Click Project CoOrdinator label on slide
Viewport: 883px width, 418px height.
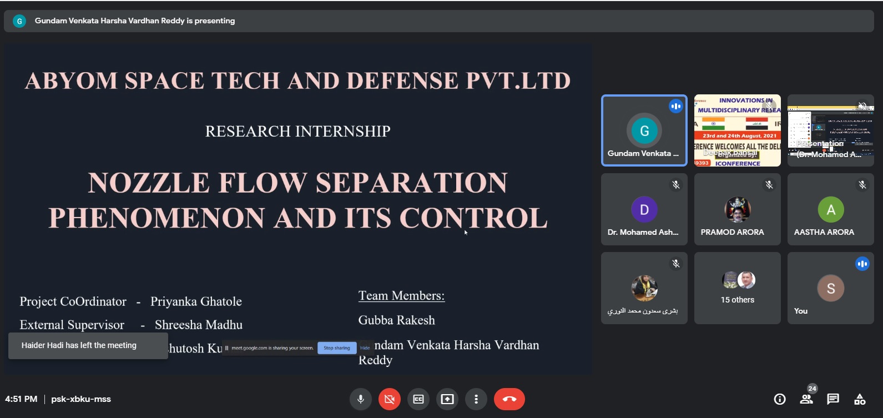pos(73,302)
